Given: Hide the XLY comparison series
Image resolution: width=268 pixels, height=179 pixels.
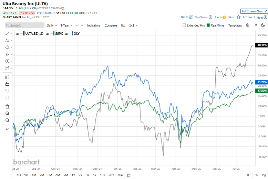Looking at the screenshot, I should [x=66, y=34].
